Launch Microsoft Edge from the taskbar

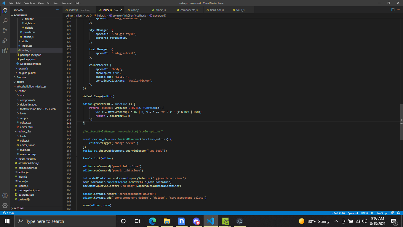[152, 221]
